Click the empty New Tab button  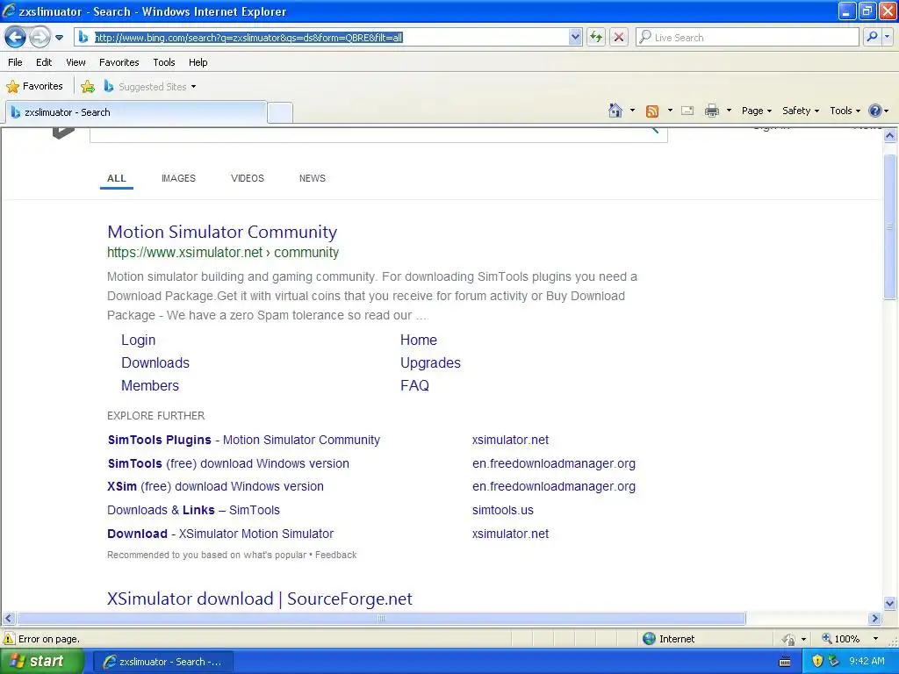(x=280, y=113)
